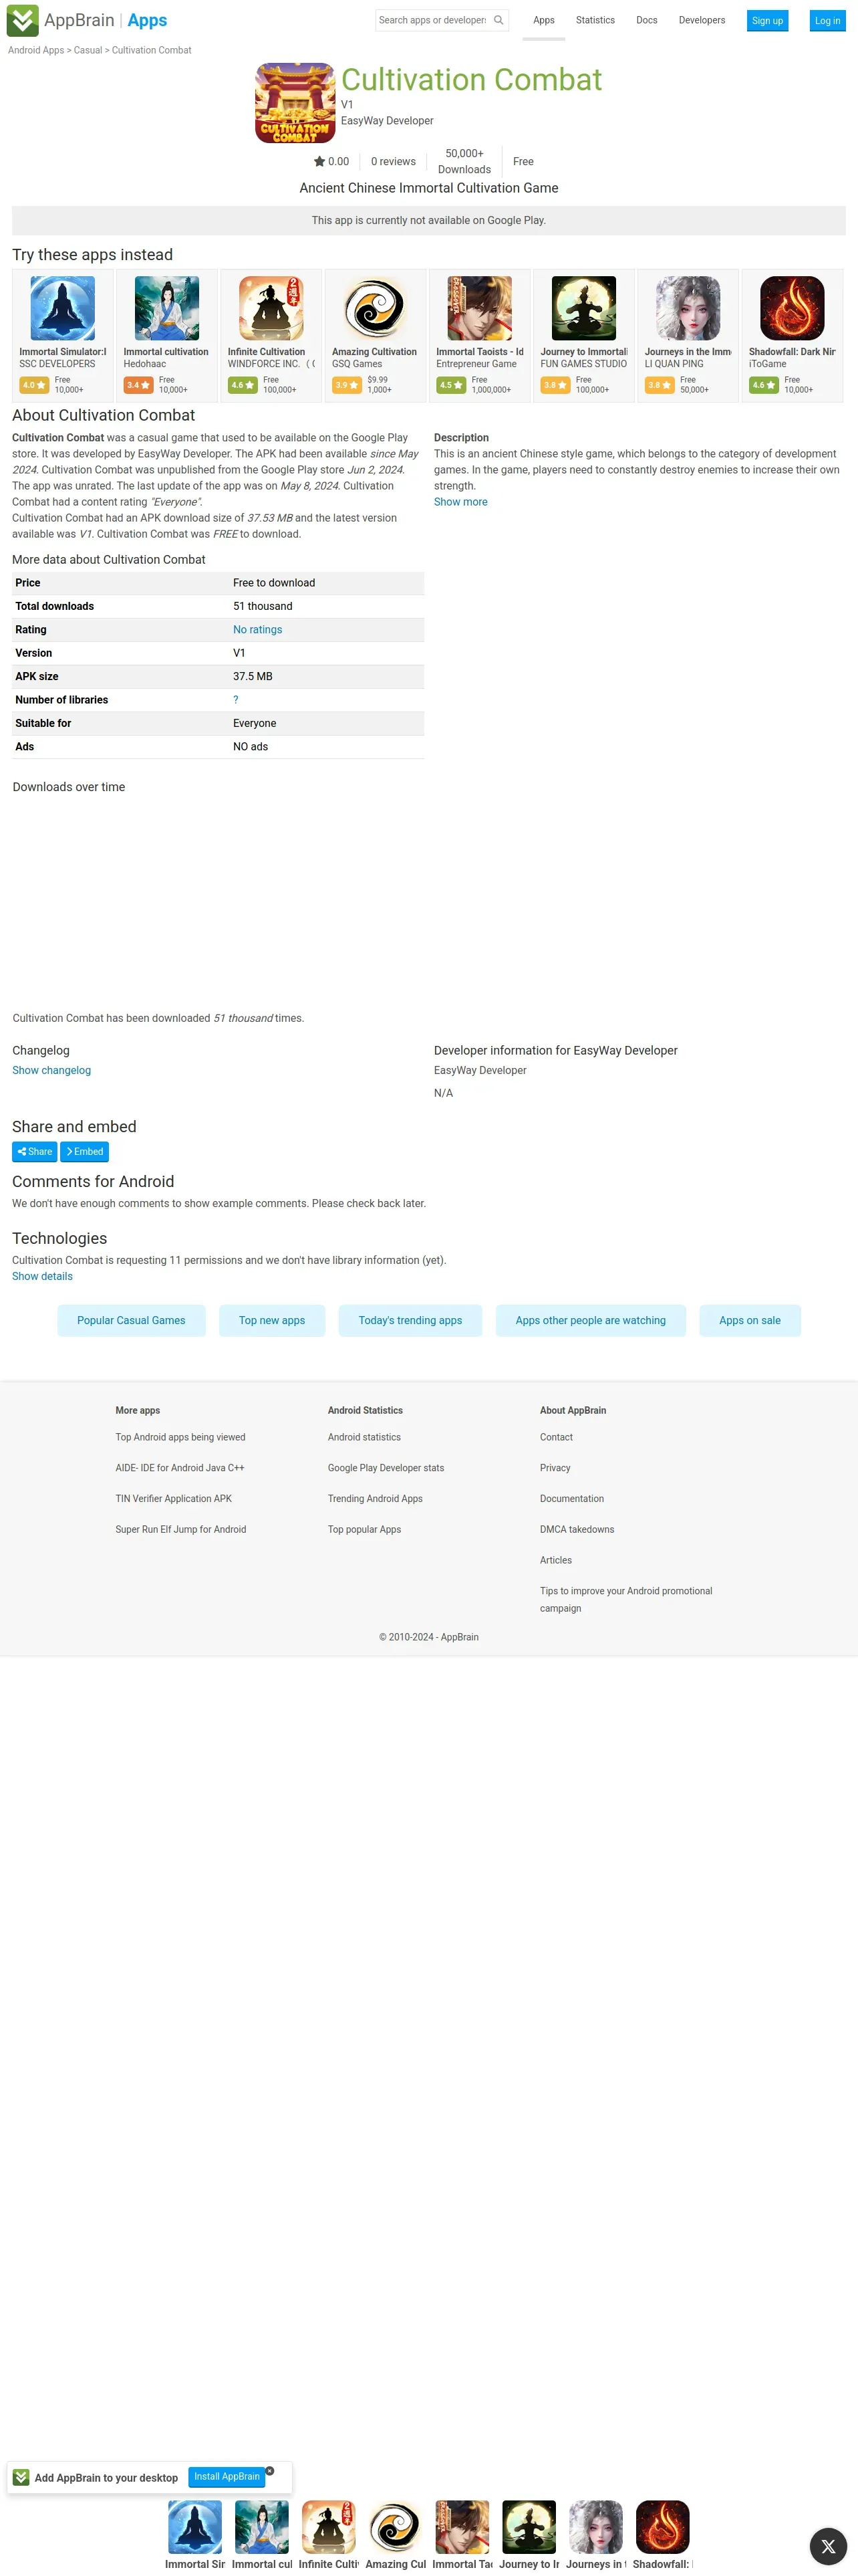The image size is (858, 2576).
Task: Expand Technologies Show details link
Action: pos(42,1276)
